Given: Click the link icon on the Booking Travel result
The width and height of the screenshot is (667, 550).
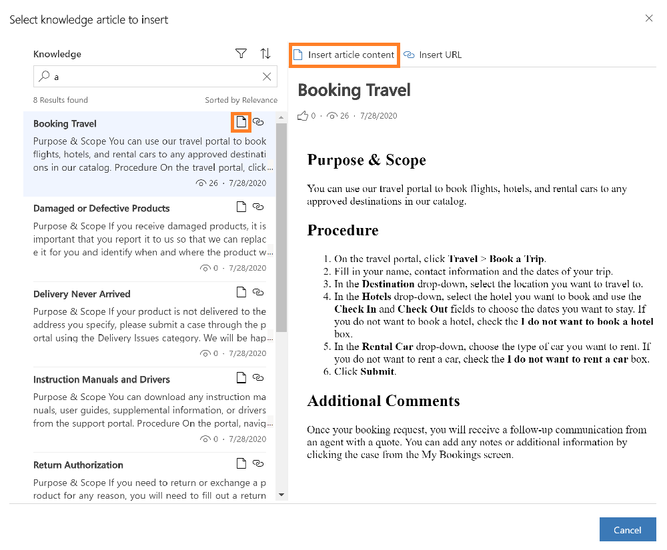Looking at the screenshot, I should pyautogui.click(x=258, y=123).
